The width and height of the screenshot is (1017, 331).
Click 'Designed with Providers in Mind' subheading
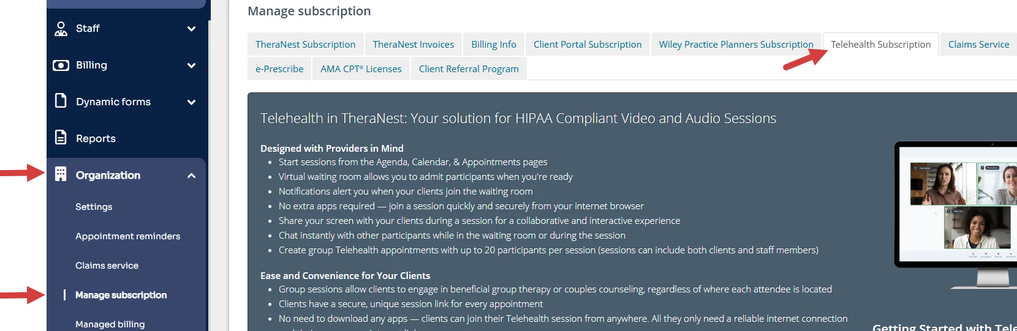coord(331,148)
